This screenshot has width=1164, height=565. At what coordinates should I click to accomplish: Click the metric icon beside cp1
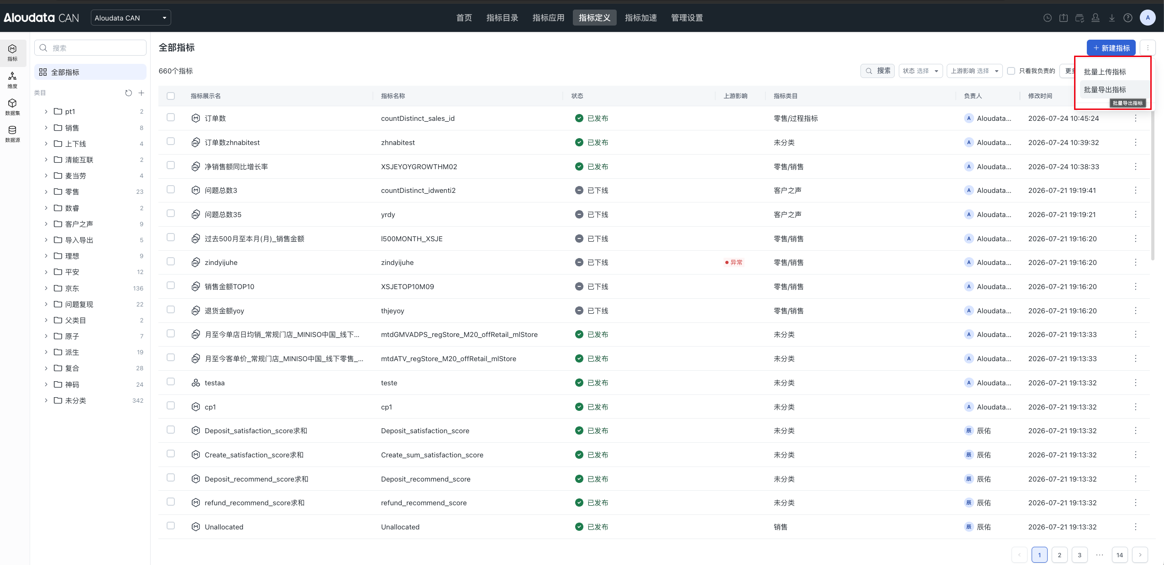point(196,407)
